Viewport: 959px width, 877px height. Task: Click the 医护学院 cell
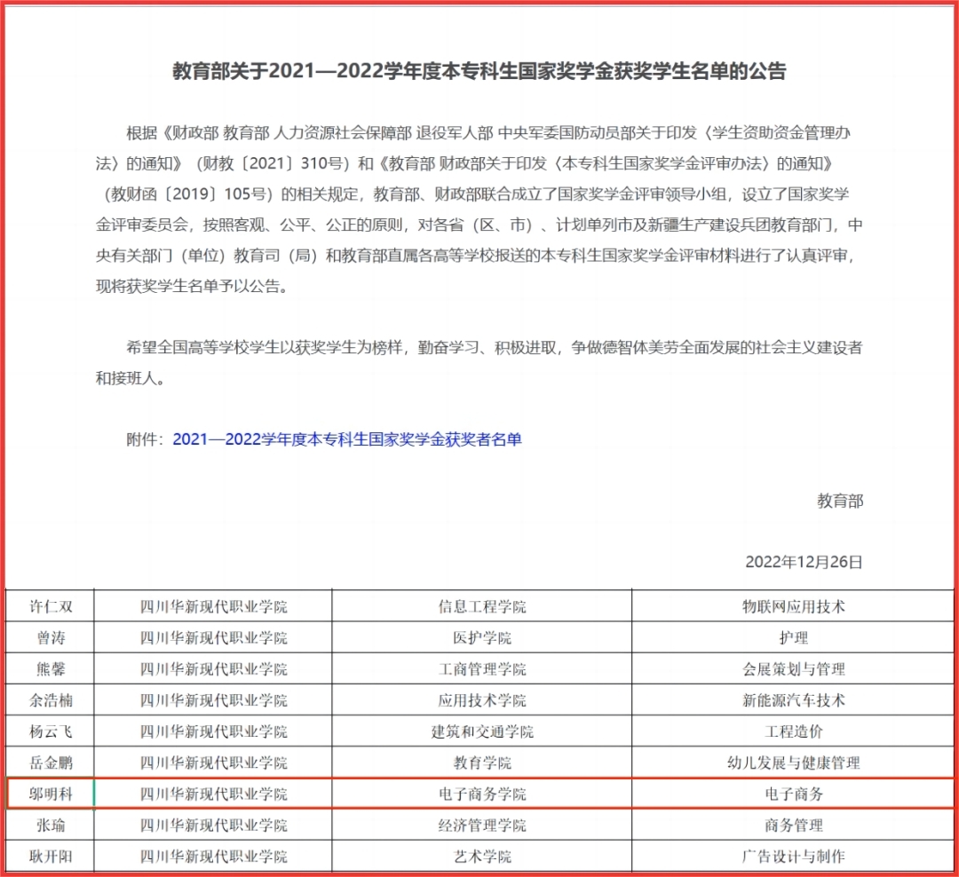482,638
